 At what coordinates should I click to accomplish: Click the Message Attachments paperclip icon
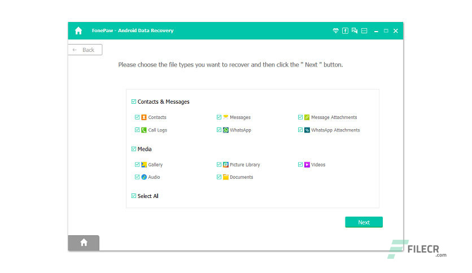(307, 117)
